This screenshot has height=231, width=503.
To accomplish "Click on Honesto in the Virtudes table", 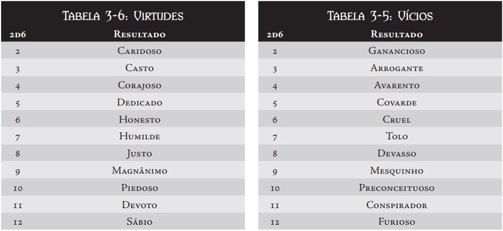I will click(140, 119).
